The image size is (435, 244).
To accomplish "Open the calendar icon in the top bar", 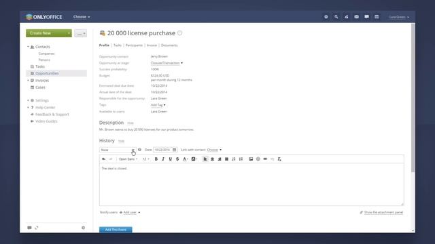I will click(377, 17).
